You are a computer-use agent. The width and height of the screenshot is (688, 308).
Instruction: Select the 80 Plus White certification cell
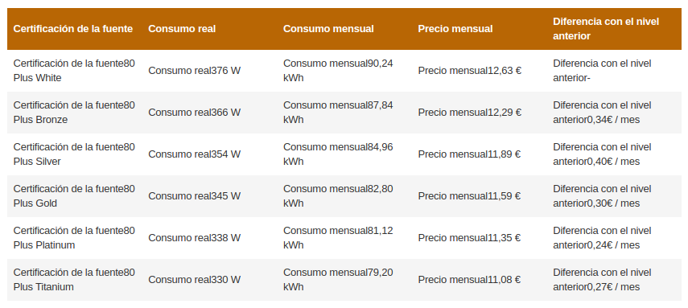[x=75, y=71]
